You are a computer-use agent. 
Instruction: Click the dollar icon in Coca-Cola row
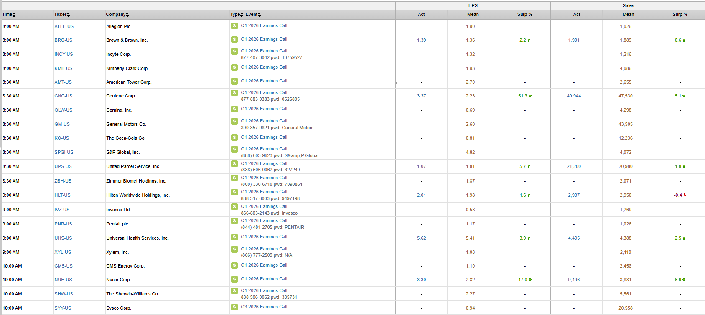234,137
